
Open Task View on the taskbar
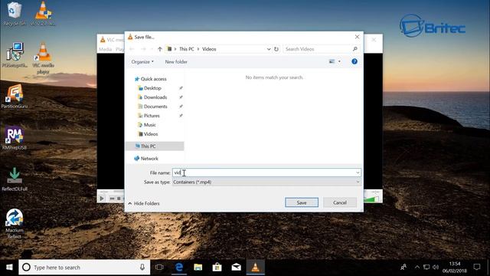(x=159, y=268)
